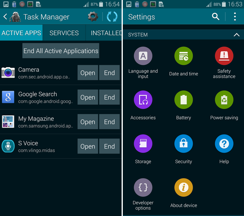Open Task Manager settings gear
The height and width of the screenshot is (216, 244).
[x=93, y=17]
